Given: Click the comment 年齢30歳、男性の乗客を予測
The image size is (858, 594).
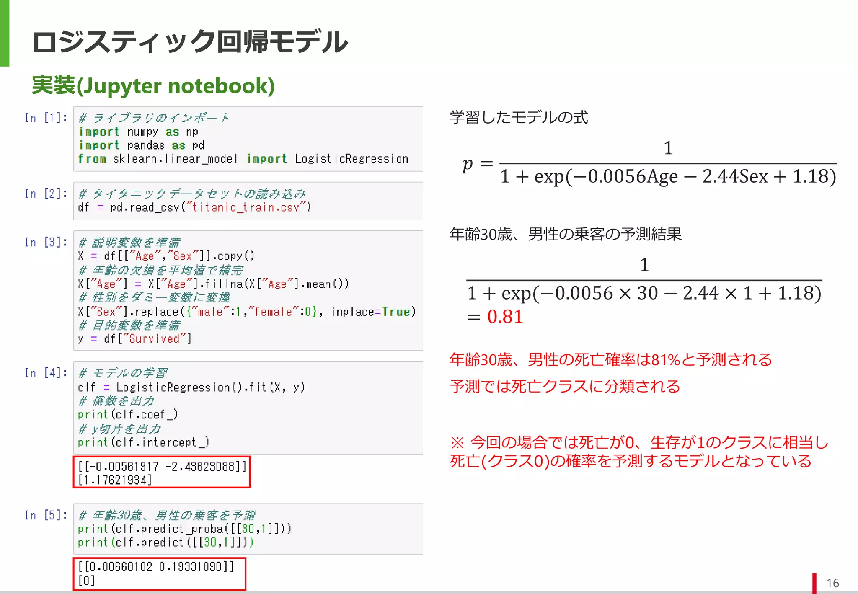Looking at the screenshot, I should [167, 515].
